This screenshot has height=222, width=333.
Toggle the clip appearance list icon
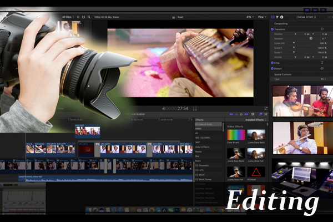click(x=78, y=17)
